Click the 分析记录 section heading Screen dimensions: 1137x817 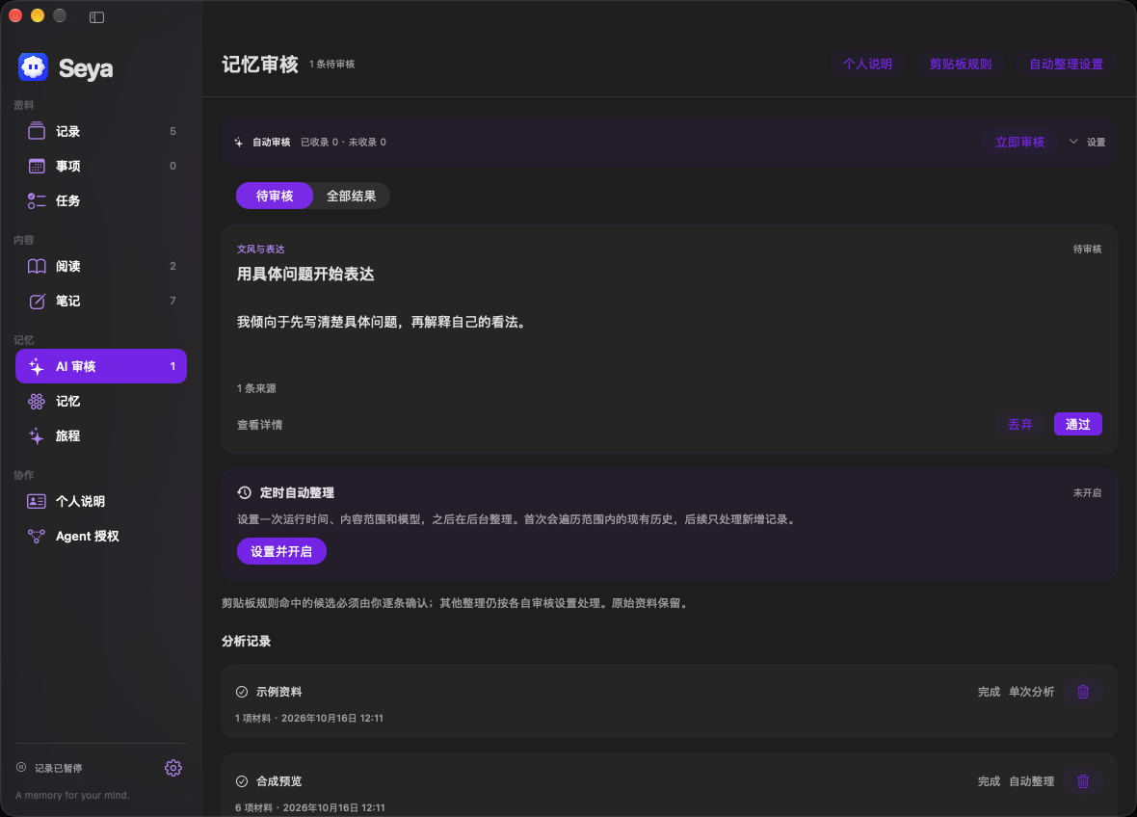(x=247, y=641)
